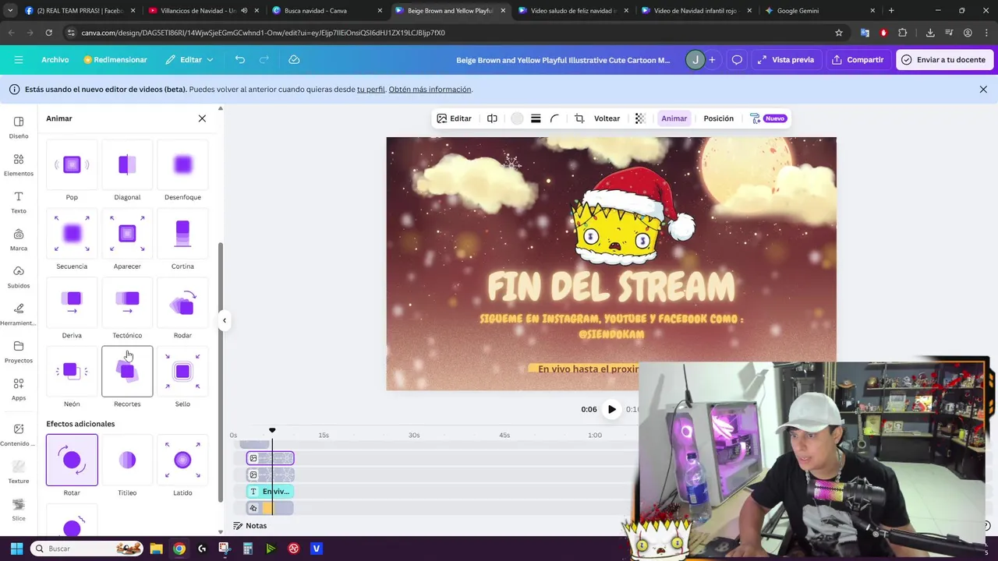This screenshot has width=998, height=561.
Task: Click the cloud save status icon
Action: point(294,60)
